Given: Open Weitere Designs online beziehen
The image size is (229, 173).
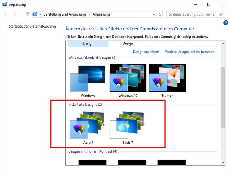Looking at the screenshot, I should point(190,52).
